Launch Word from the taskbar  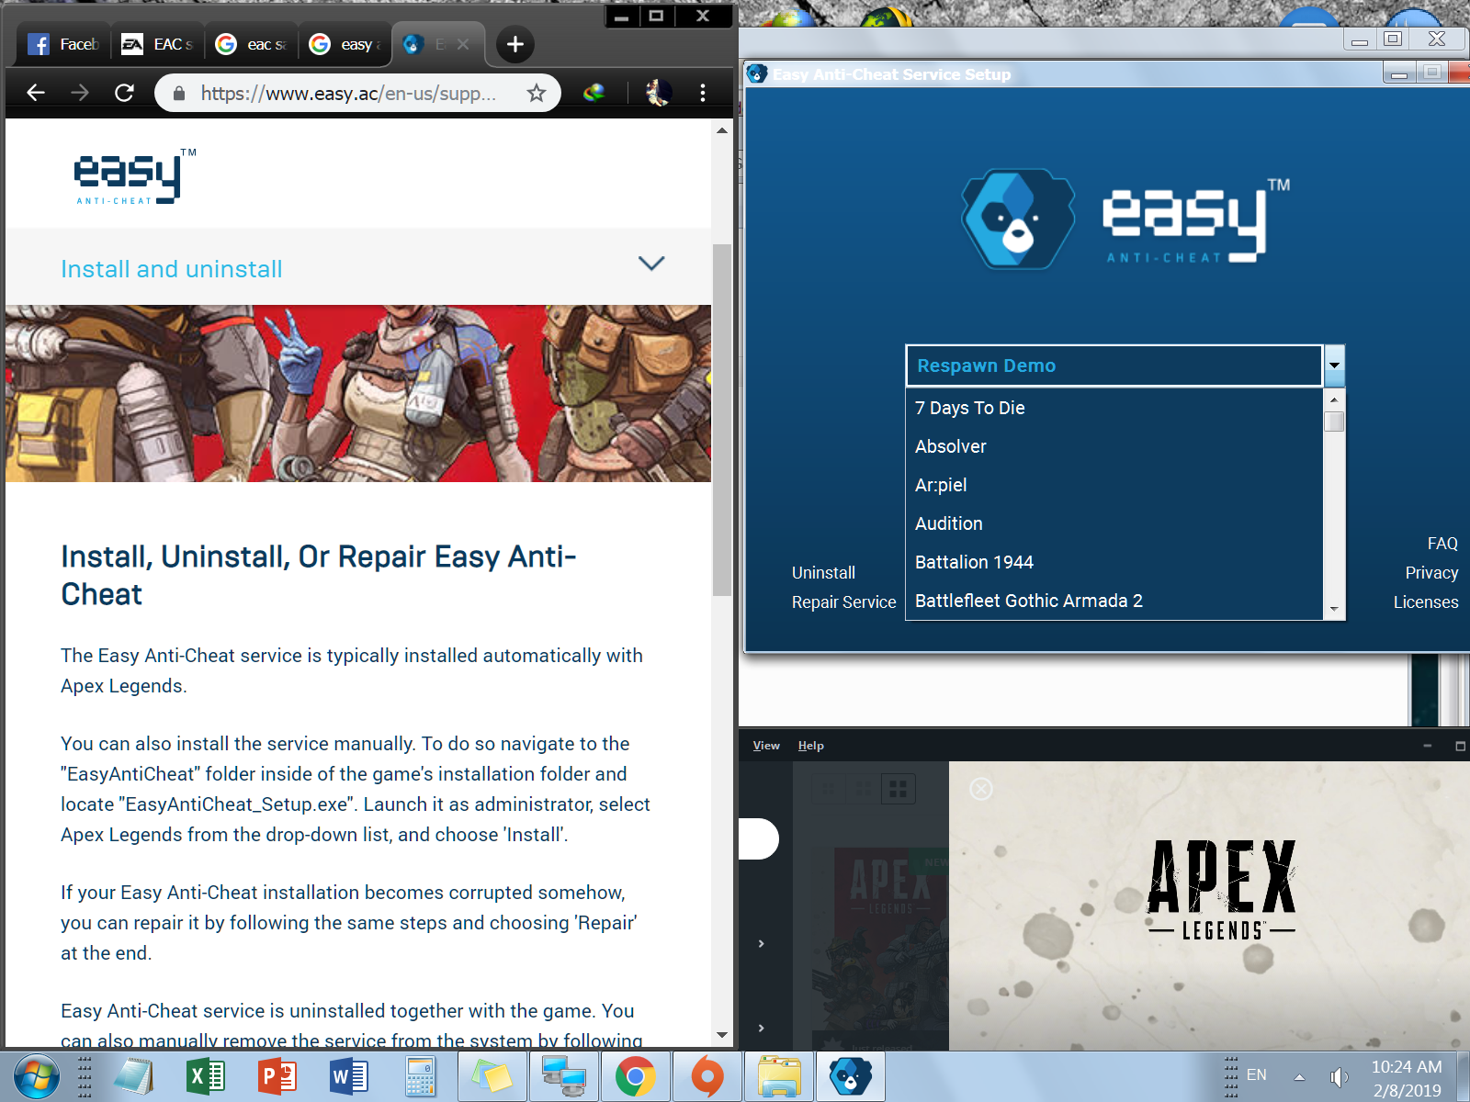click(x=348, y=1076)
